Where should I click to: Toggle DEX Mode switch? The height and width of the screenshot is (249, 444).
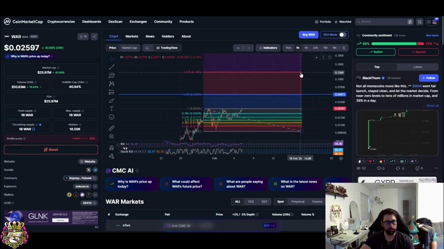[342, 35]
